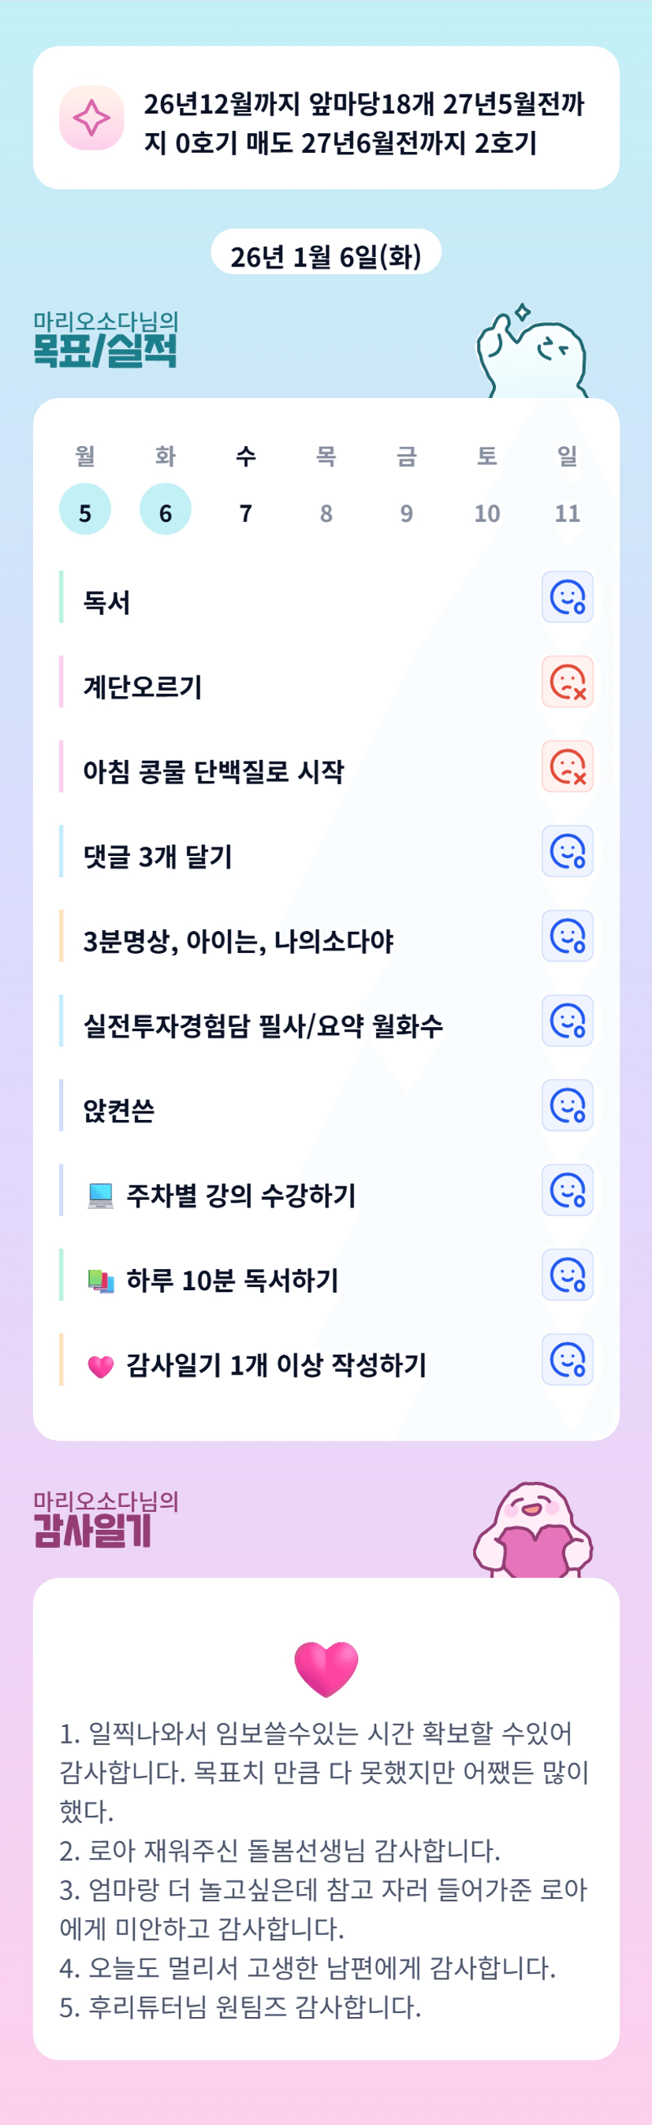Click smiley icon for 실전투자경험담 필사/요약
Viewport: 652px width, 2125px height.
[x=567, y=1022]
